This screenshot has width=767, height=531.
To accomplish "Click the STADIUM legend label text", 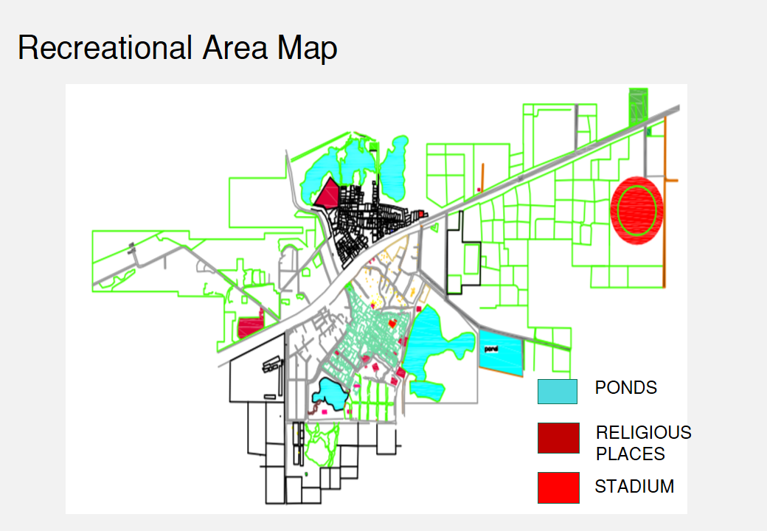I will point(634,487).
